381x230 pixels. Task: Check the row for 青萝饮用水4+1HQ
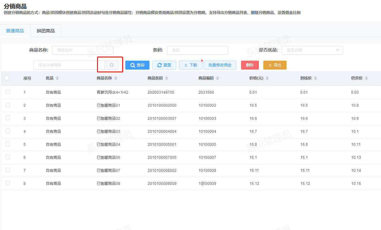pos(8,92)
